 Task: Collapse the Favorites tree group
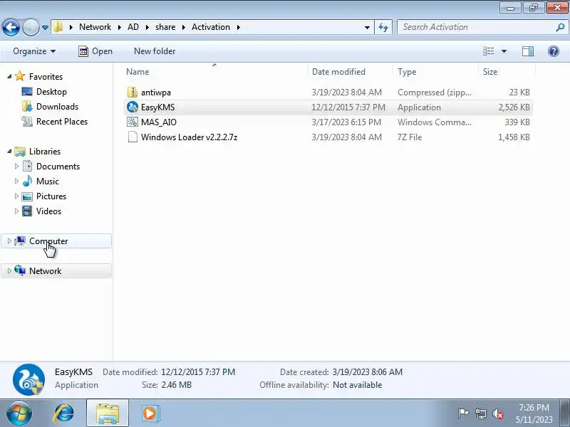[x=9, y=76]
